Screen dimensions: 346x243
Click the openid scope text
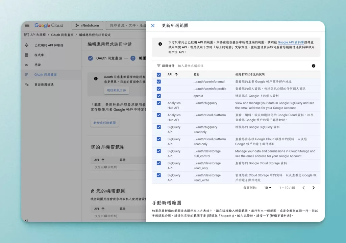198,96
